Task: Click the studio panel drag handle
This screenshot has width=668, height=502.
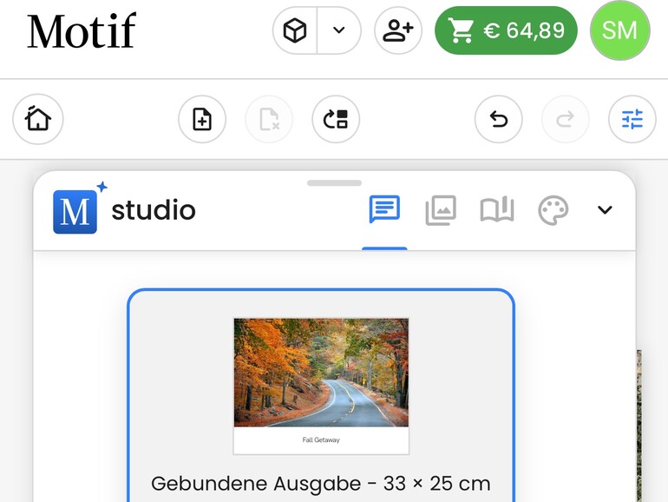Action: [334, 183]
